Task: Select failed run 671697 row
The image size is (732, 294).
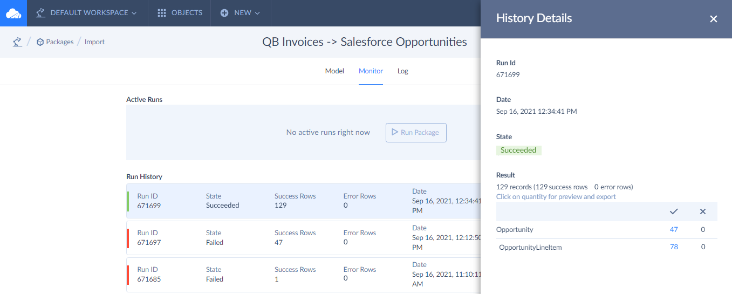Action: coord(303,237)
